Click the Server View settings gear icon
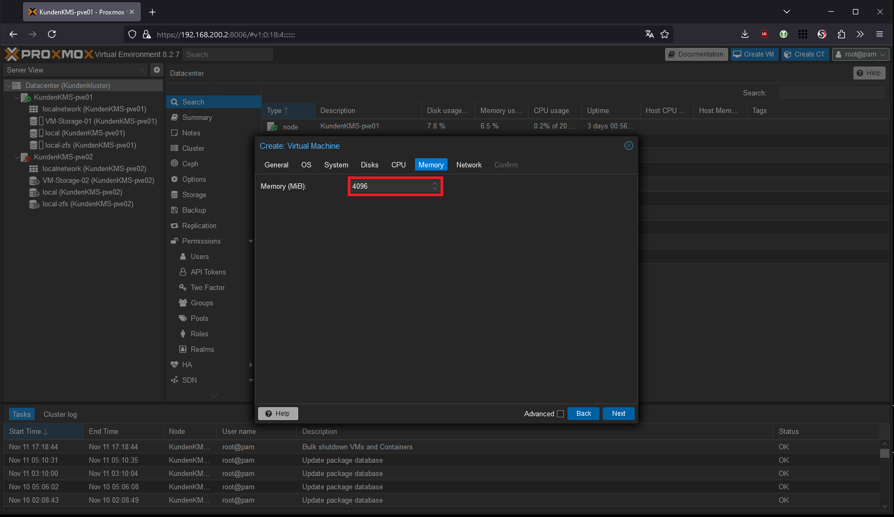The width and height of the screenshot is (894, 517). tap(156, 70)
